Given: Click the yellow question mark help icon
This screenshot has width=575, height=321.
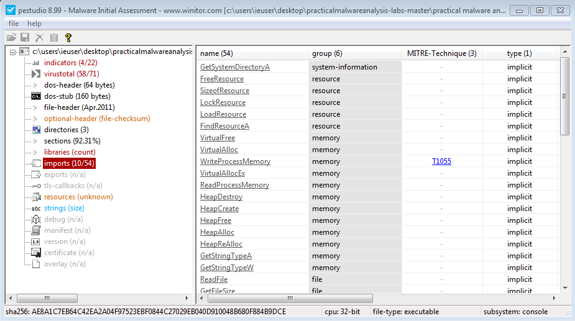Looking at the screenshot, I should coord(68,38).
